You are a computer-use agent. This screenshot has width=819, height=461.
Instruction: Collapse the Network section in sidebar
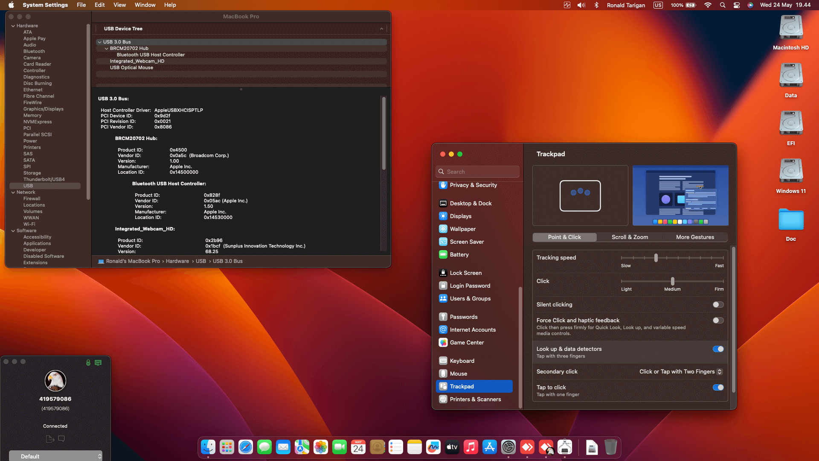(x=13, y=192)
